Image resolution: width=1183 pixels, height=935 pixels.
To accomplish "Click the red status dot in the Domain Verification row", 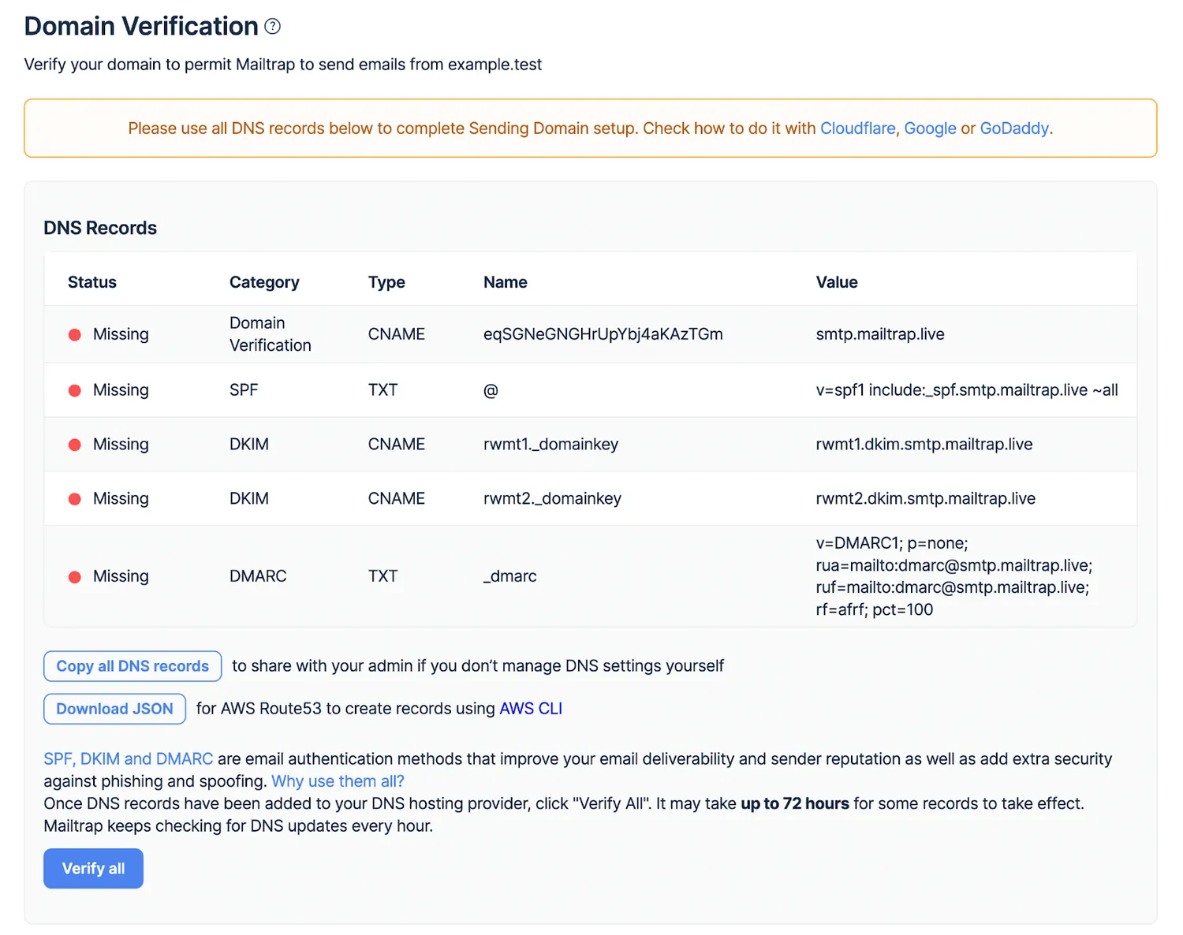I will (x=75, y=334).
